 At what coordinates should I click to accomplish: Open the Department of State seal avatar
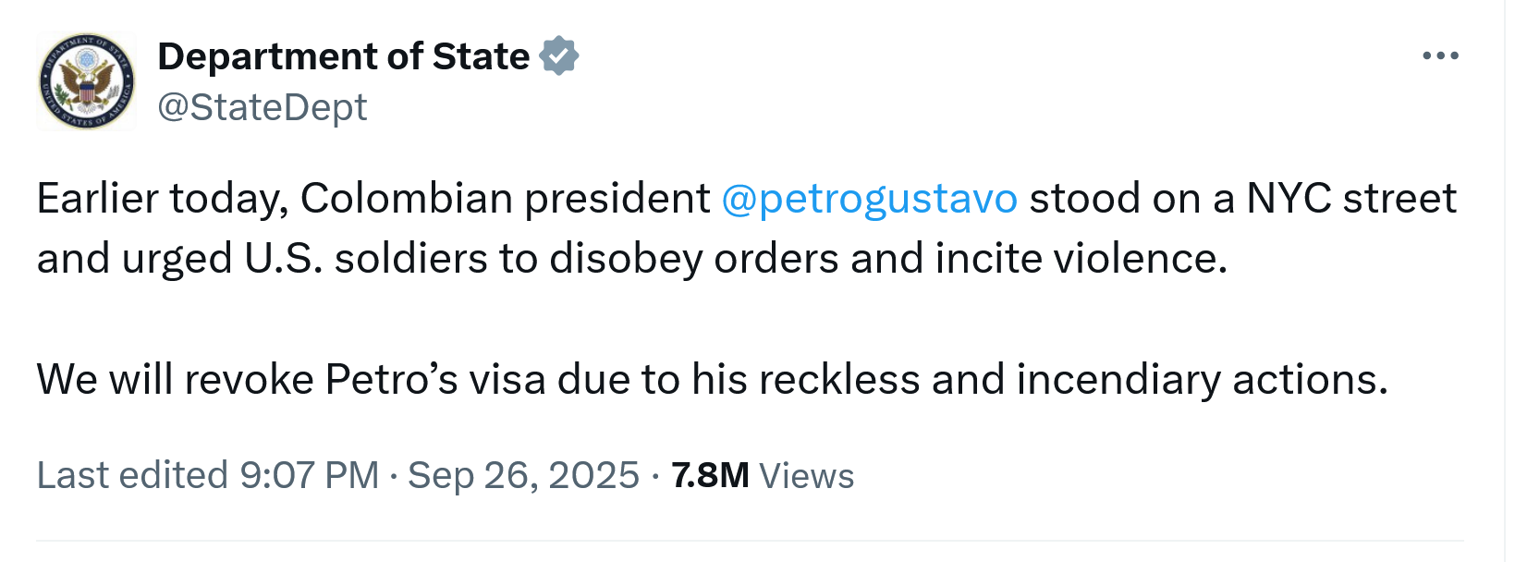point(86,81)
